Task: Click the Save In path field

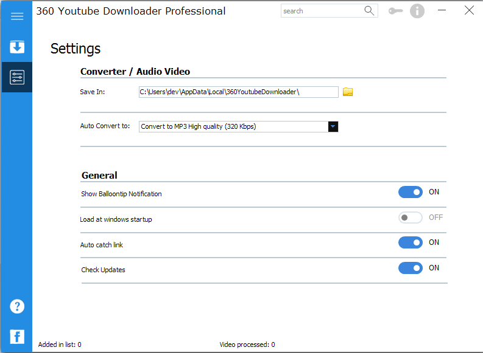Action: pos(238,92)
